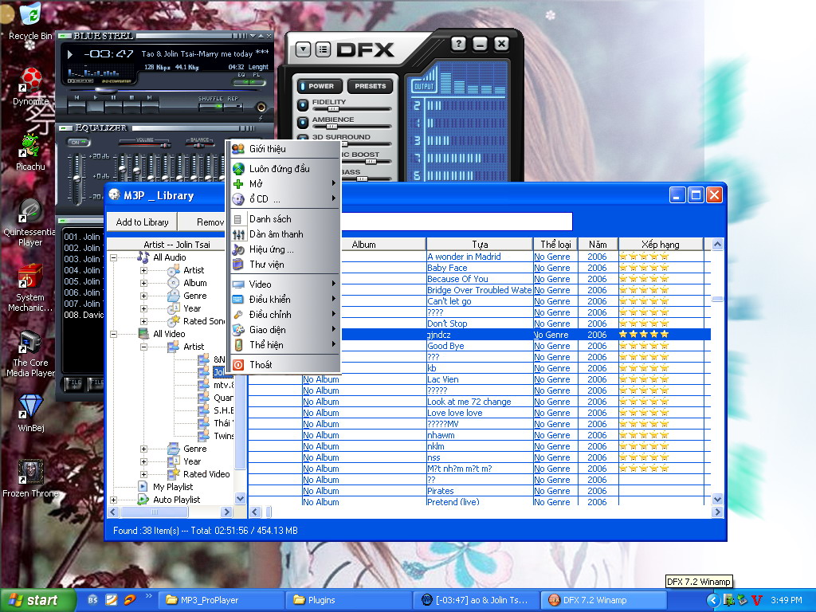Select the Frozen Throne desktop icon
The height and width of the screenshot is (612, 816).
[x=30, y=472]
